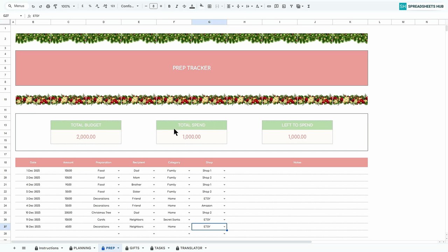448x252 pixels.
Task: Open more number formats (123)
Action: coord(113,6)
